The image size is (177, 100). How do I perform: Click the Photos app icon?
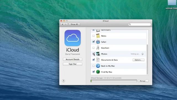coord(98,54)
